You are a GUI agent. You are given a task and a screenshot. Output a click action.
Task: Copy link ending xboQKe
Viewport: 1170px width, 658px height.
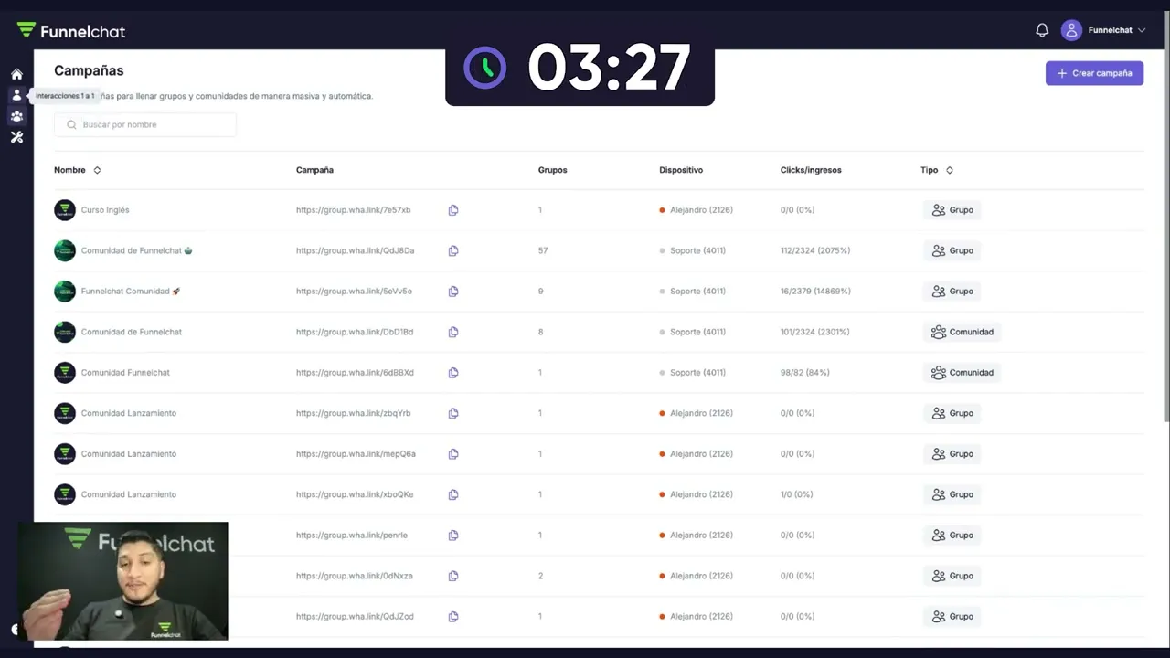(453, 494)
